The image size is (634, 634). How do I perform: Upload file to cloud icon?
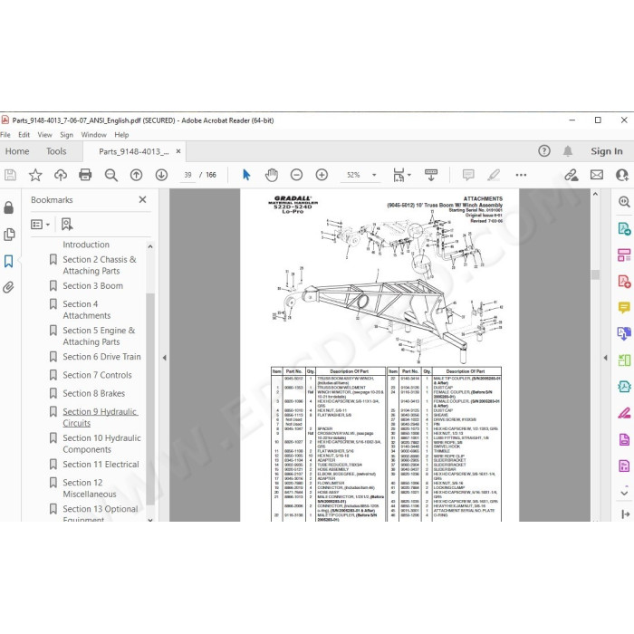pyautogui.click(x=61, y=175)
